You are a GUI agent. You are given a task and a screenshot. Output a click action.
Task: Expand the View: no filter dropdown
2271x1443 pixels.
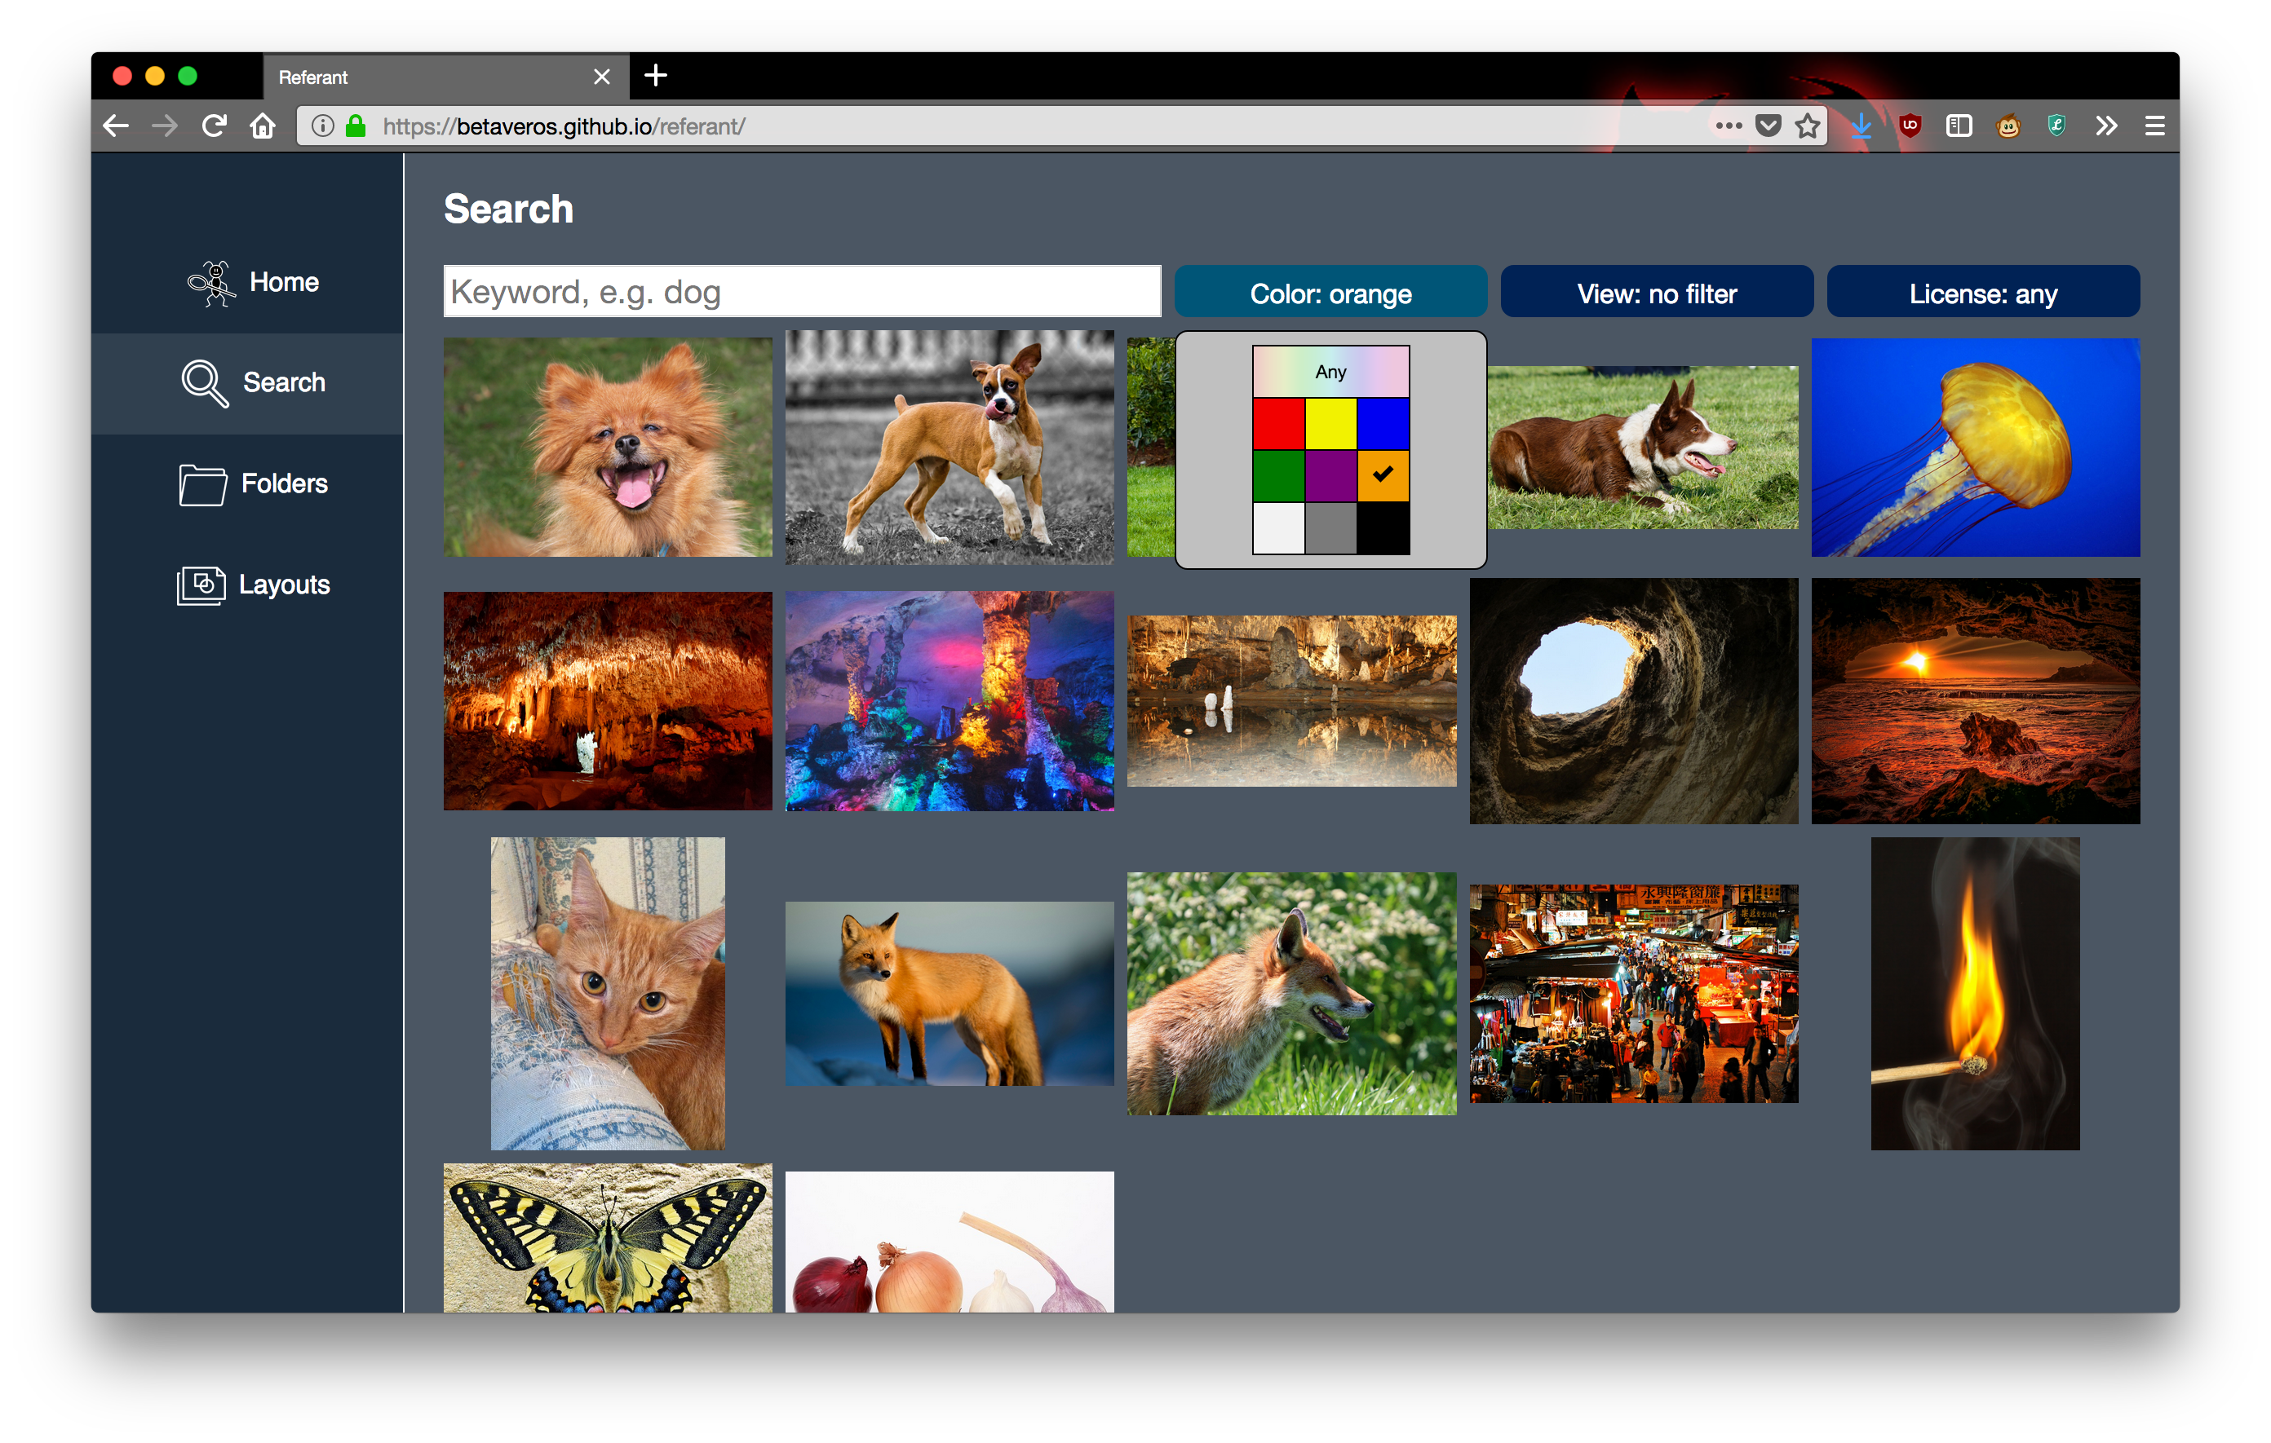click(x=1657, y=293)
